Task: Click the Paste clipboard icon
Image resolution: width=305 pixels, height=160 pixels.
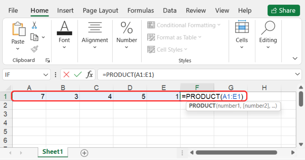Action: (x=18, y=29)
